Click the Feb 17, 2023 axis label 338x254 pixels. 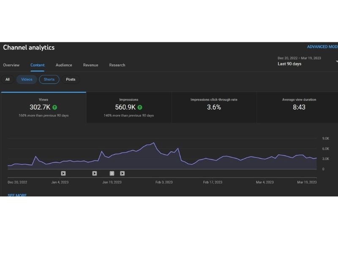(213, 182)
